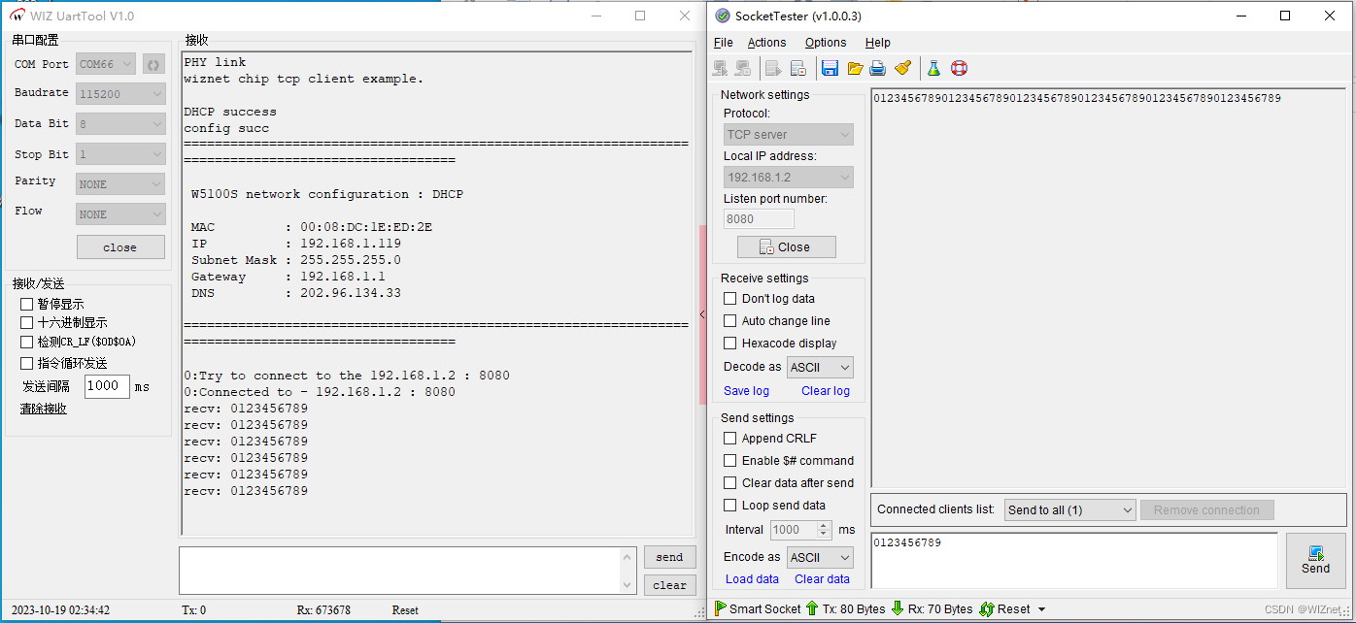This screenshot has width=1356, height=623.
Task: Click the clear button in UartTool
Action: point(669,584)
